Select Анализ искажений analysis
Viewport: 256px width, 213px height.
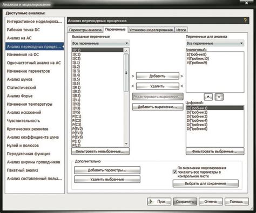click(x=35, y=113)
